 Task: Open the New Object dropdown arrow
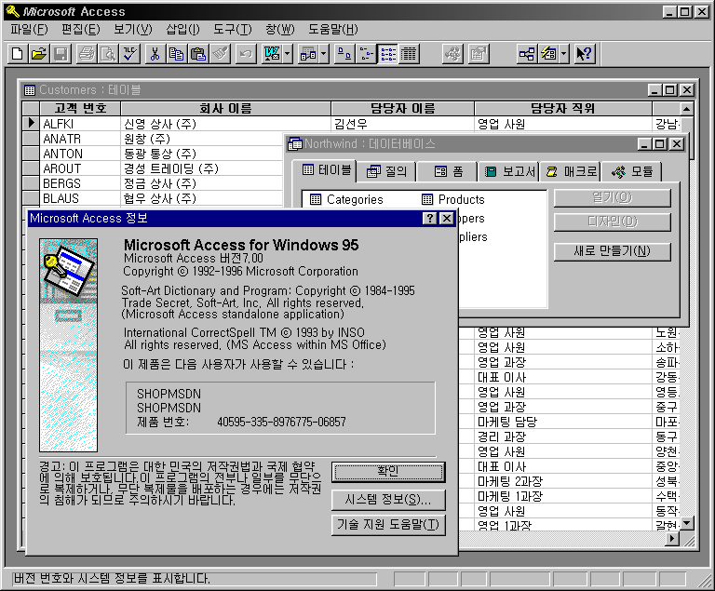pos(564,54)
